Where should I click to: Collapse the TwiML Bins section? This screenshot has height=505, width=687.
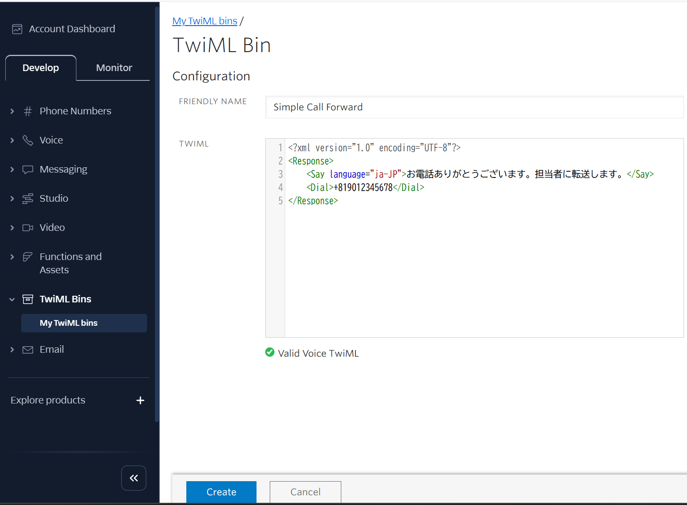pos(12,299)
